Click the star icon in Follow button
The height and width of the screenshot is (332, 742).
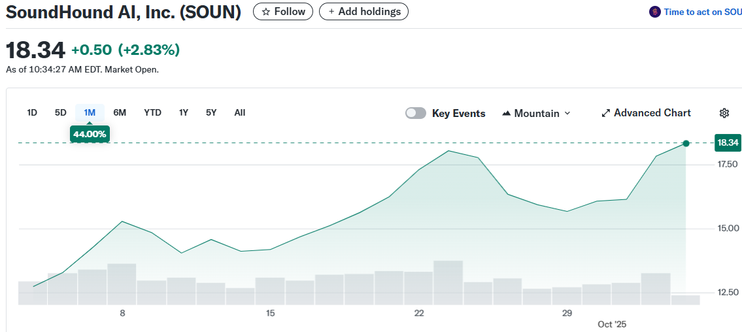tap(265, 12)
